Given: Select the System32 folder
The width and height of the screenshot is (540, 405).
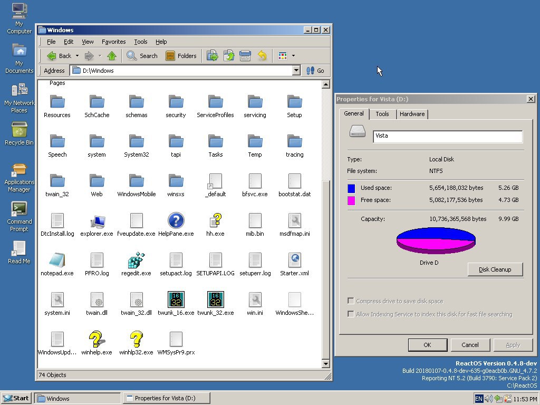Looking at the screenshot, I should pos(136,142).
